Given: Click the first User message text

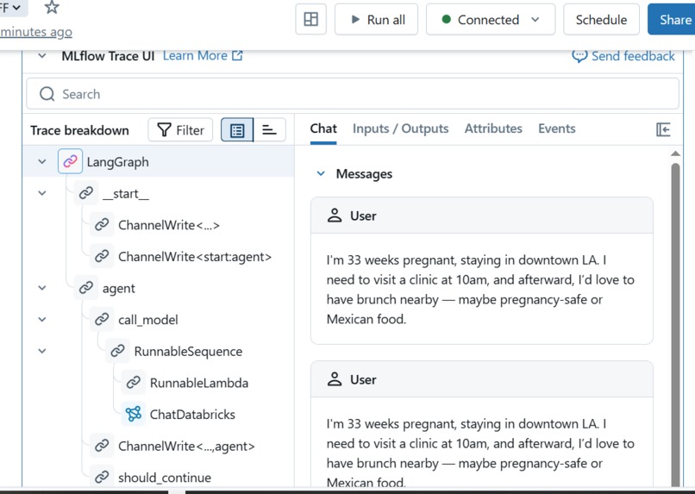Looking at the screenshot, I should [480, 290].
